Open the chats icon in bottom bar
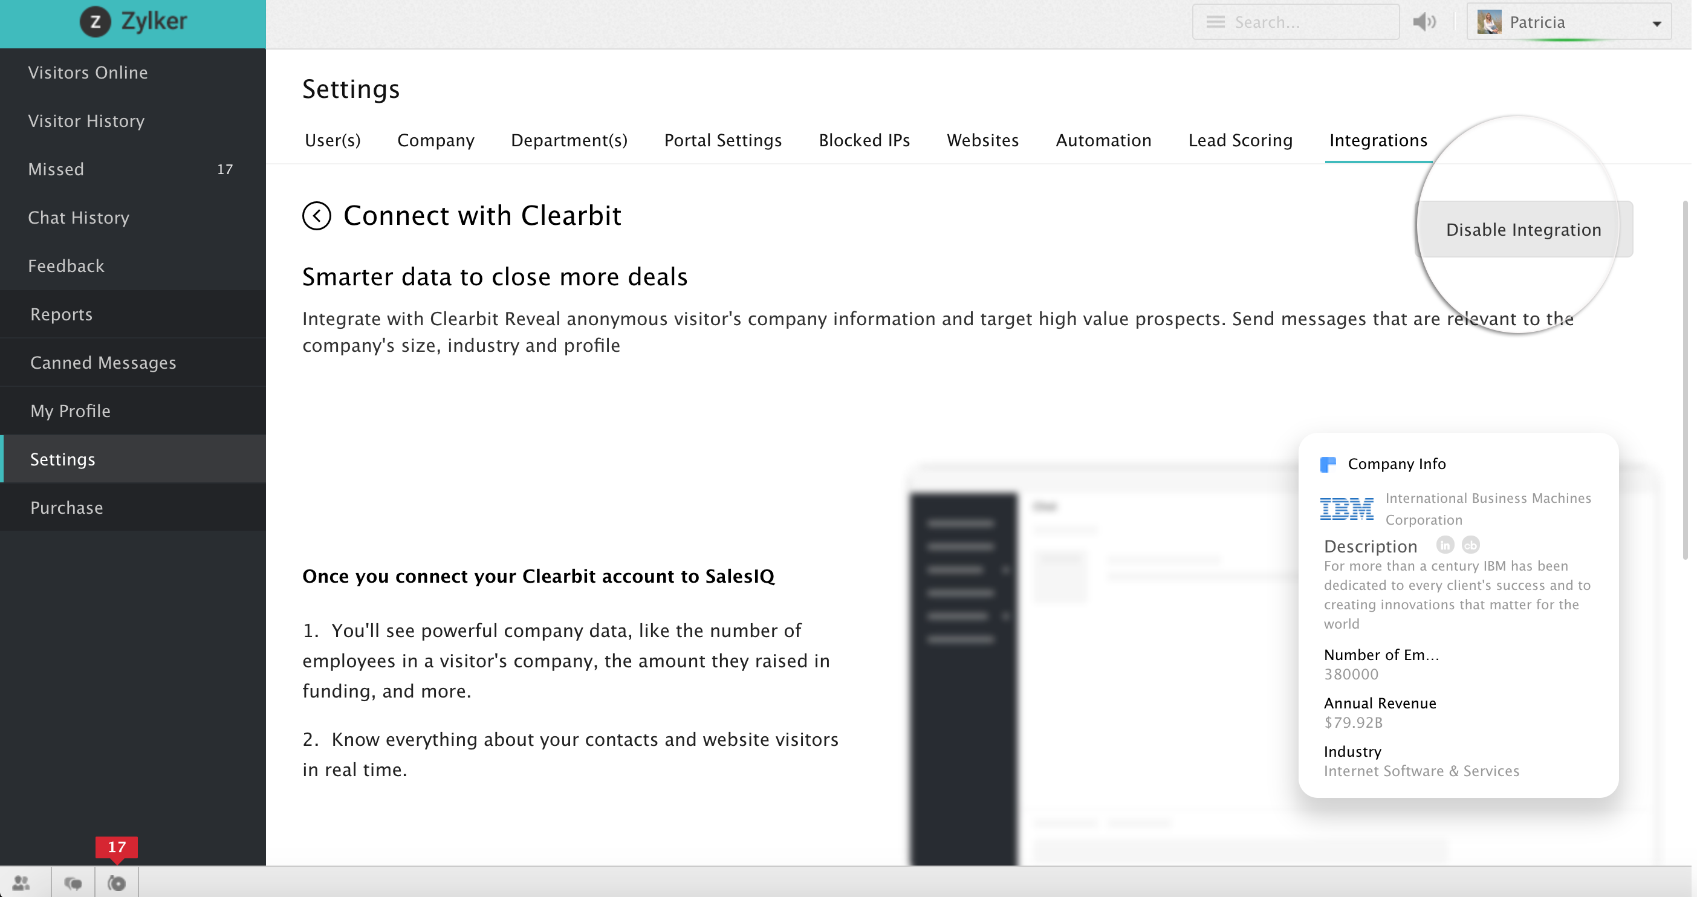Image resolution: width=1697 pixels, height=897 pixels. [73, 882]
